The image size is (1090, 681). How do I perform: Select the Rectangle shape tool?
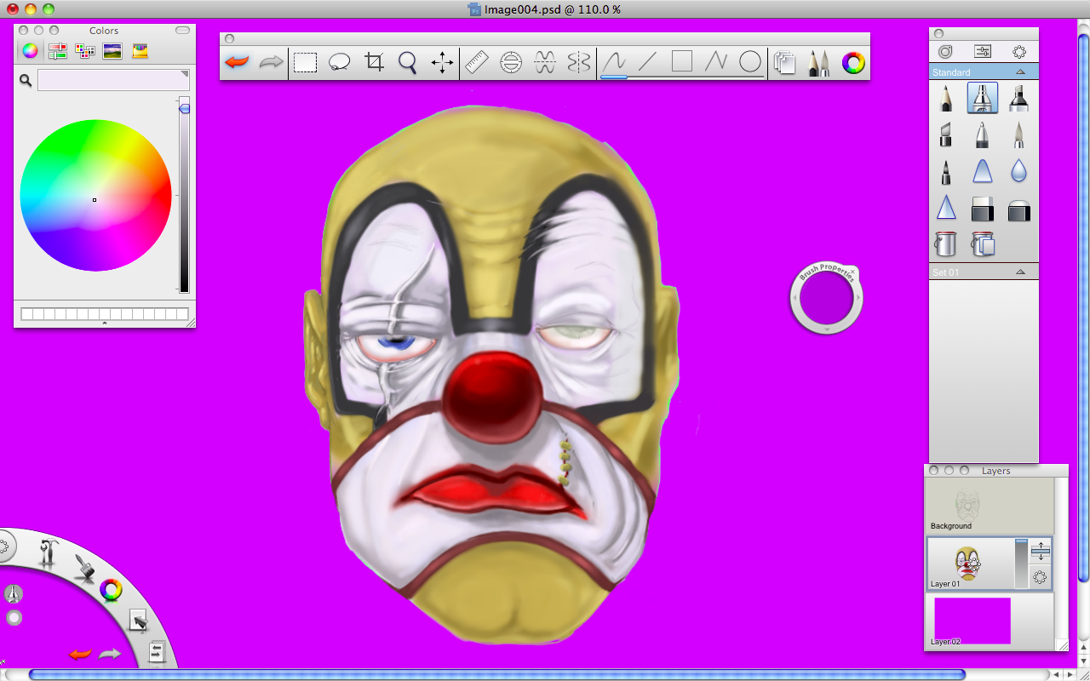[x=682, y=61]
